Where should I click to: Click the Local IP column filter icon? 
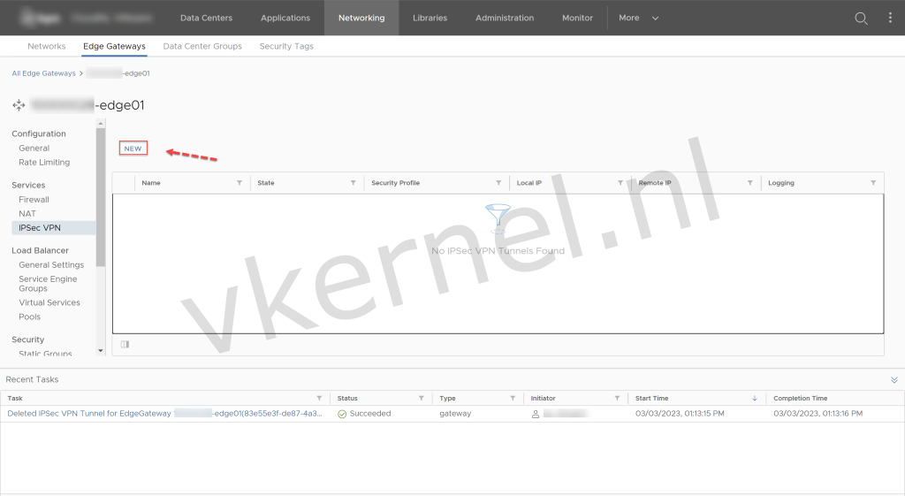coord(620,183)
